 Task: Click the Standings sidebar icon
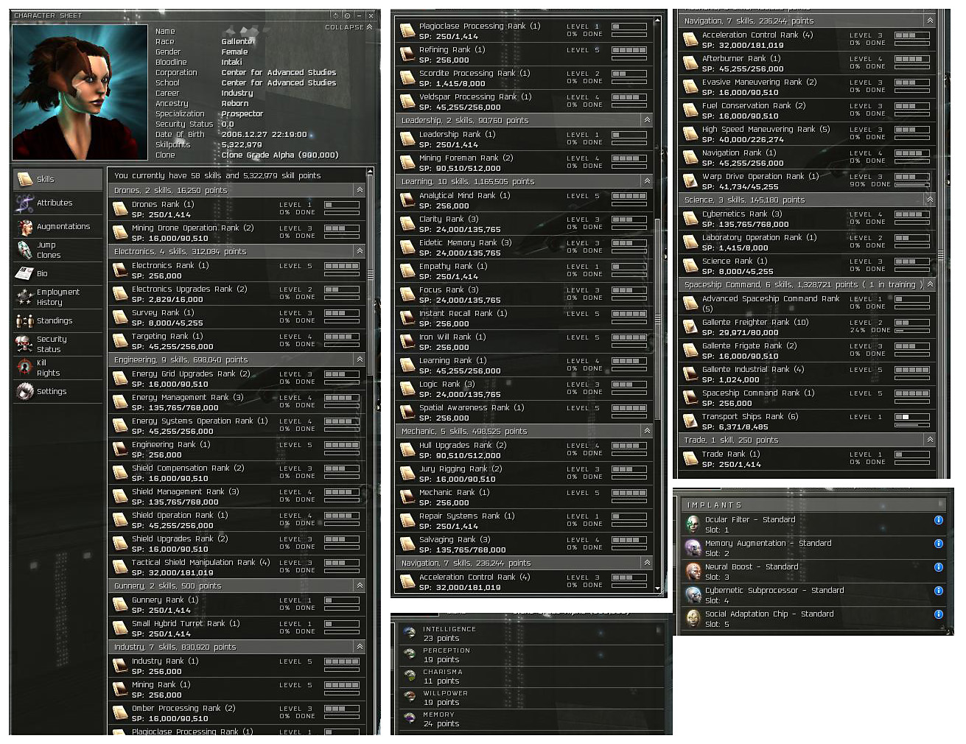(24, 320)
